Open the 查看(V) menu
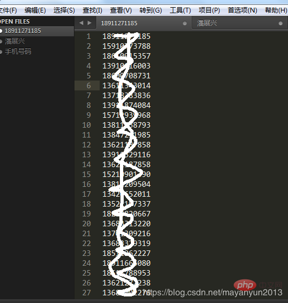The image size is (288, 303). click(121, 10)
